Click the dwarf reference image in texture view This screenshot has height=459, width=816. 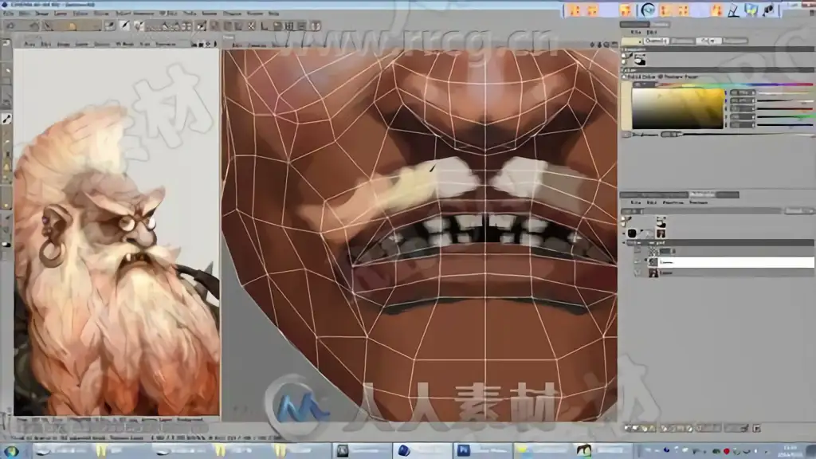pos(116,232)
